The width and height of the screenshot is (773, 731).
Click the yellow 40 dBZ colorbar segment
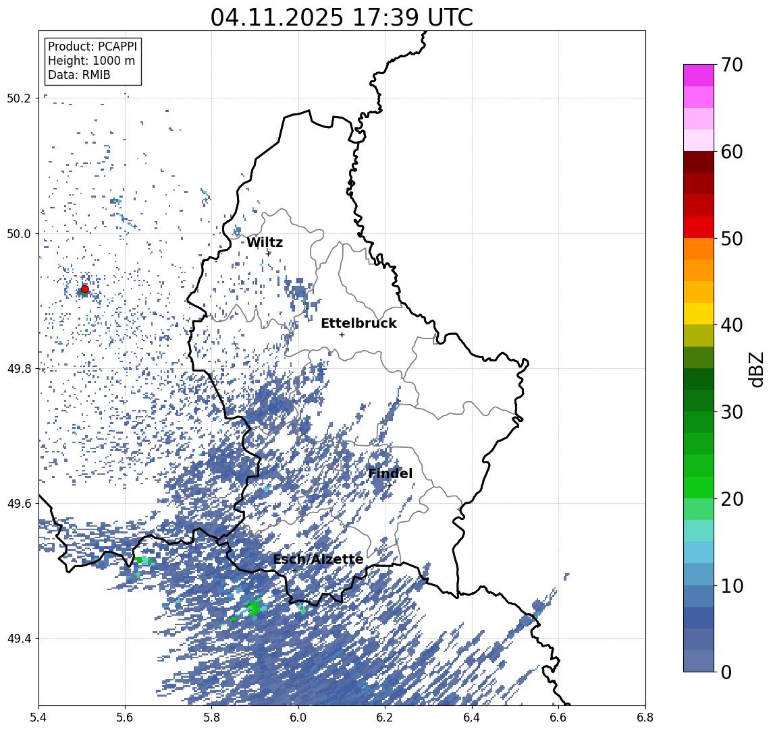click(699, 314)
